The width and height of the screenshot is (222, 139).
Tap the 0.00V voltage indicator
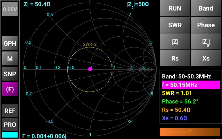click(10, 9)
